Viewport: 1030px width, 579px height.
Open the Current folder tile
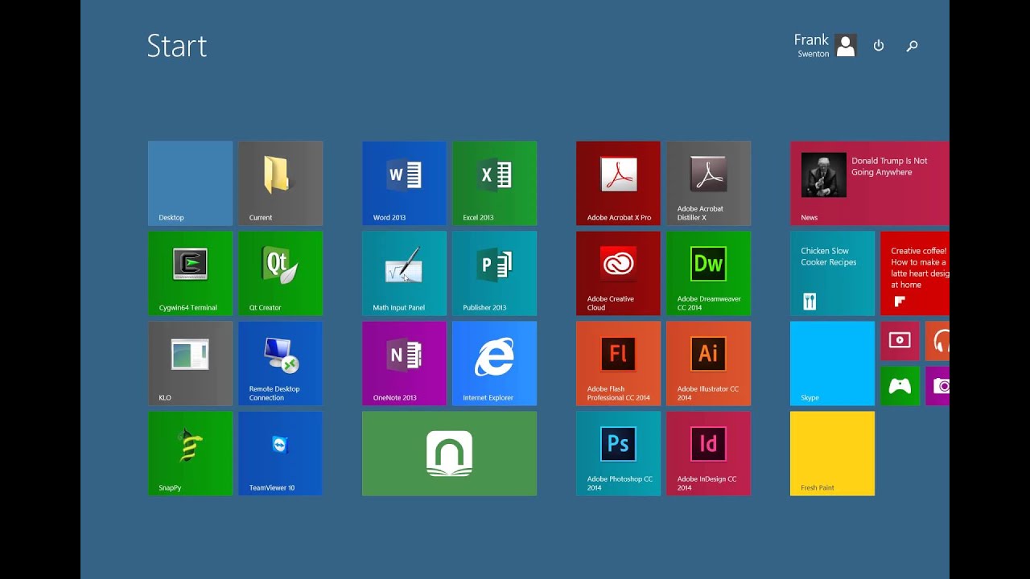click(x=280, y=183)
